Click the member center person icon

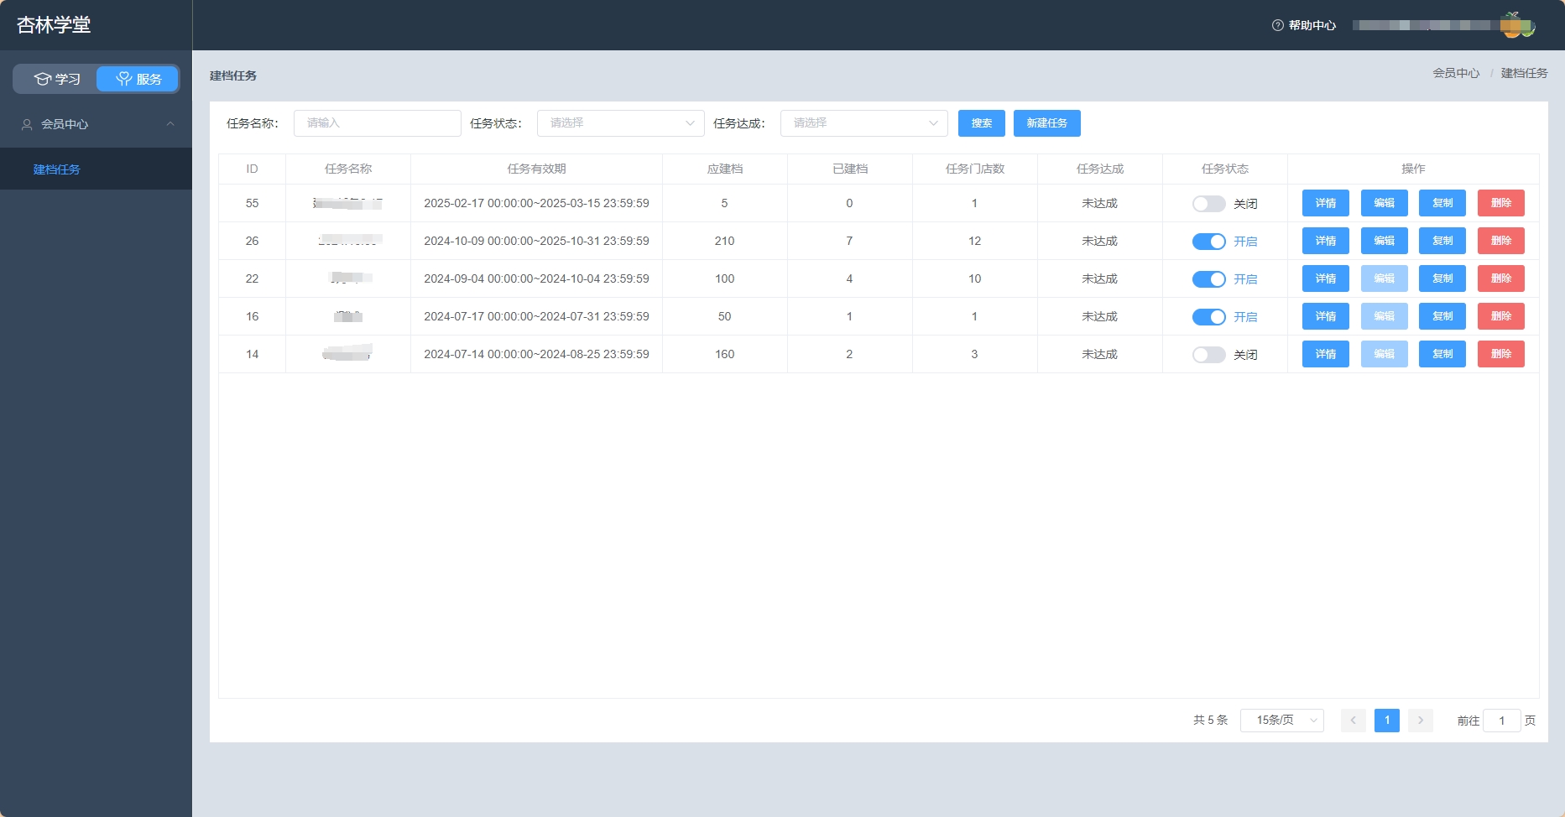[x=27, y=124]
